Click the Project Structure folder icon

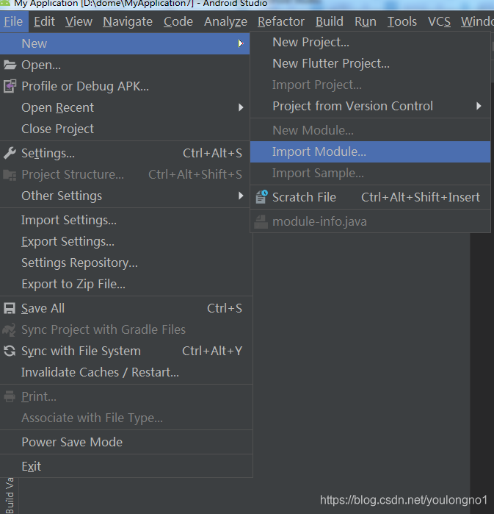click(10, 175)
